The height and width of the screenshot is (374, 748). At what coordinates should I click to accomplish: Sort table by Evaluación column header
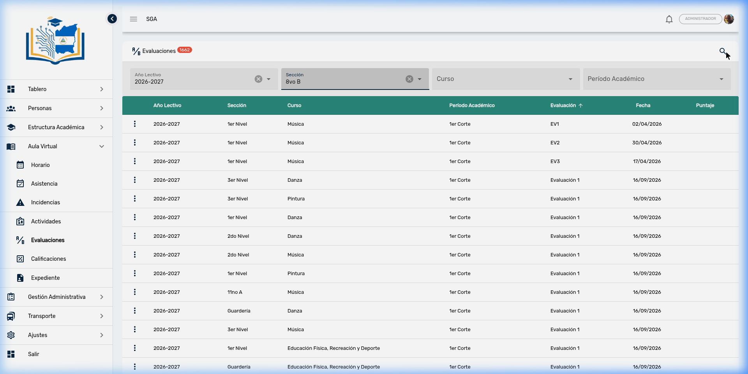pos(563,105)
